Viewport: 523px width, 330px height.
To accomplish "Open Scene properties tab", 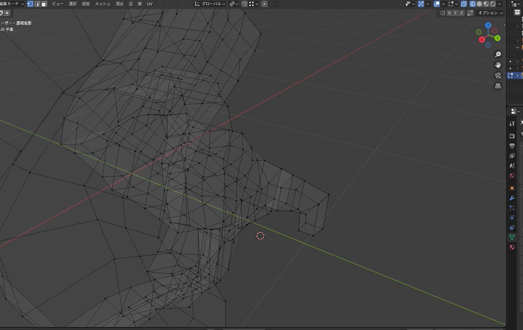I will [512, 166].
